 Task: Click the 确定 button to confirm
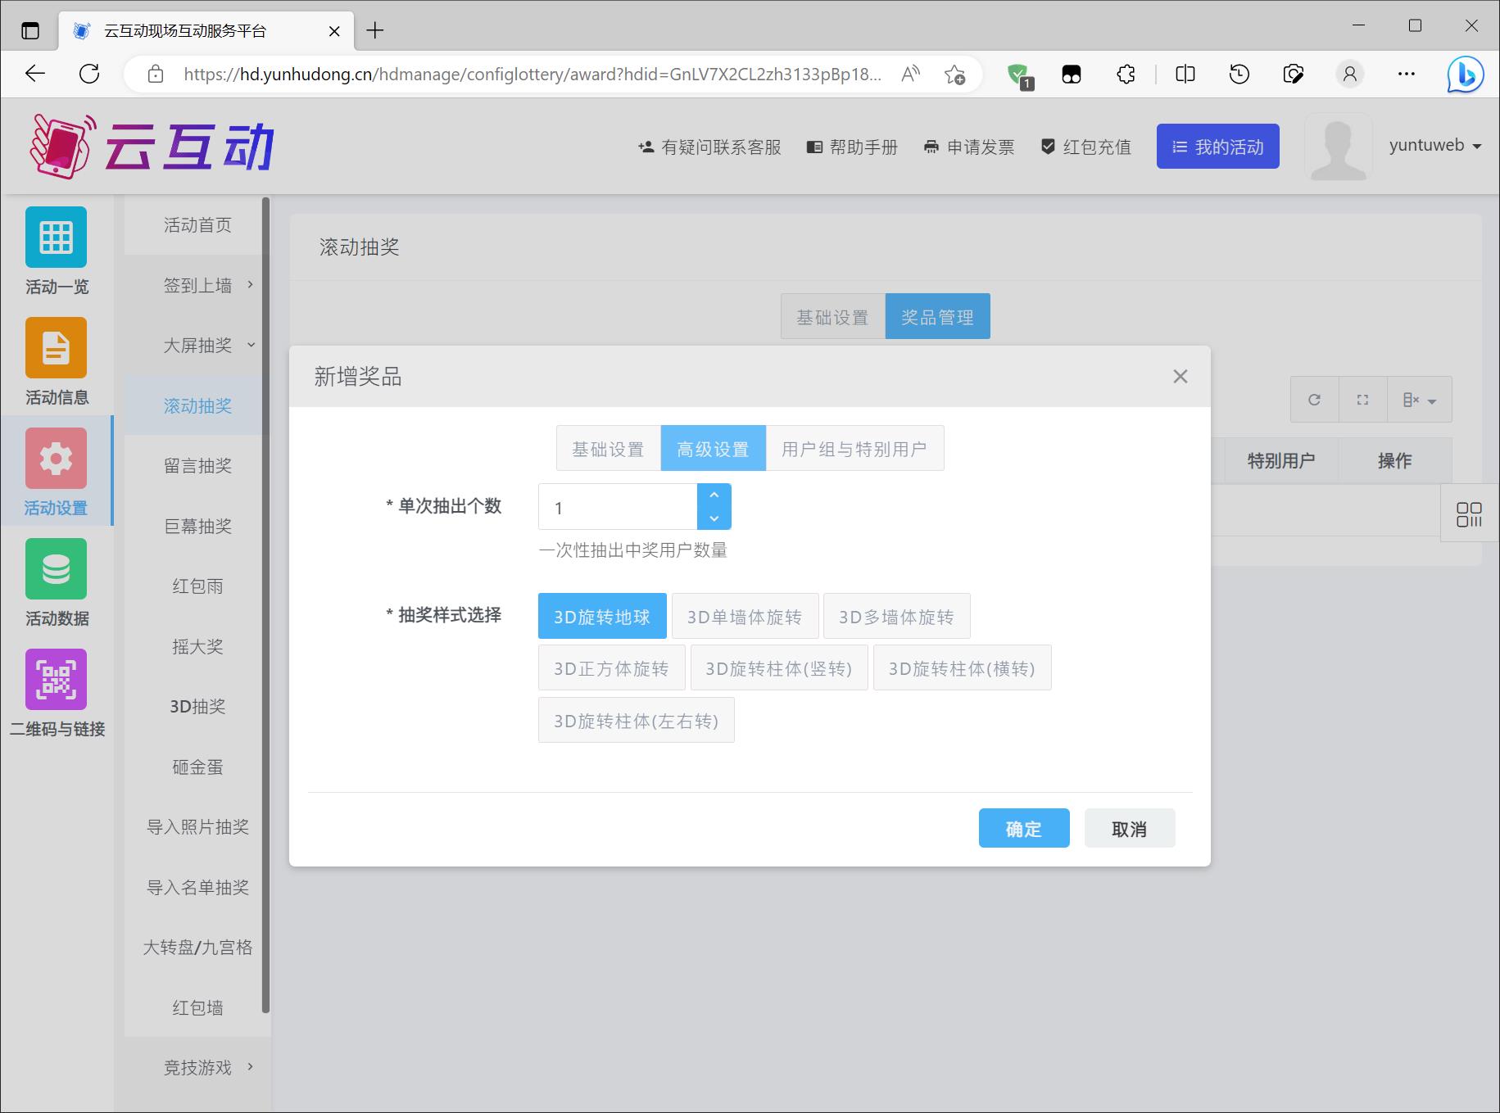1023,829
